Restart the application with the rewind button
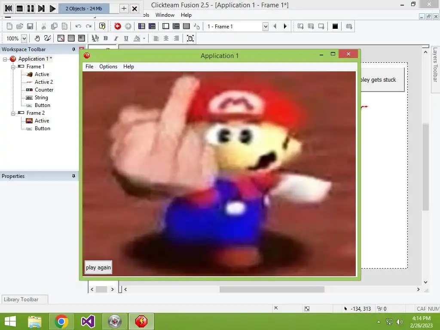 (x=9, y=9)
